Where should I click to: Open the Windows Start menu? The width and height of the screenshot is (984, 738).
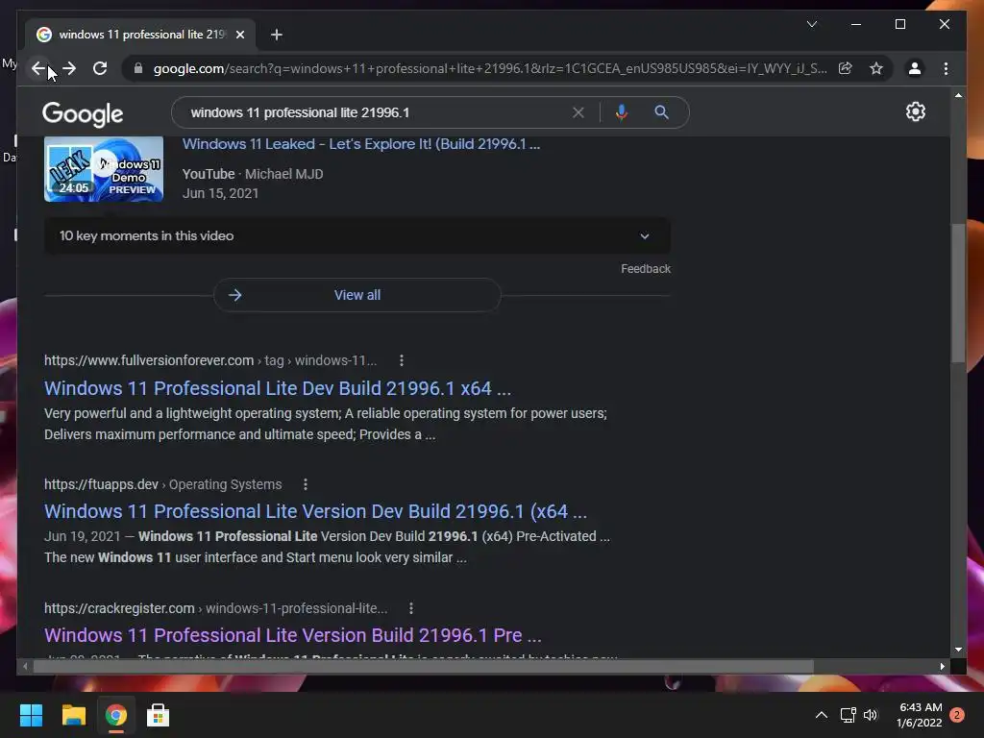tap(31, 715)
